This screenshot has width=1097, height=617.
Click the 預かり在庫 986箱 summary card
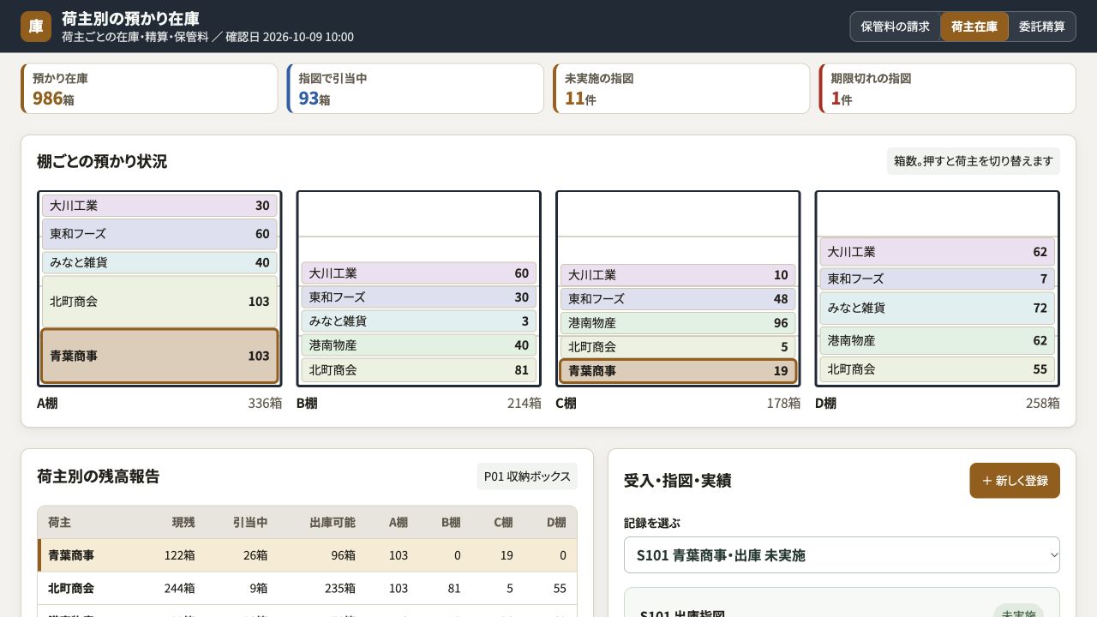[x=149, y=88]
